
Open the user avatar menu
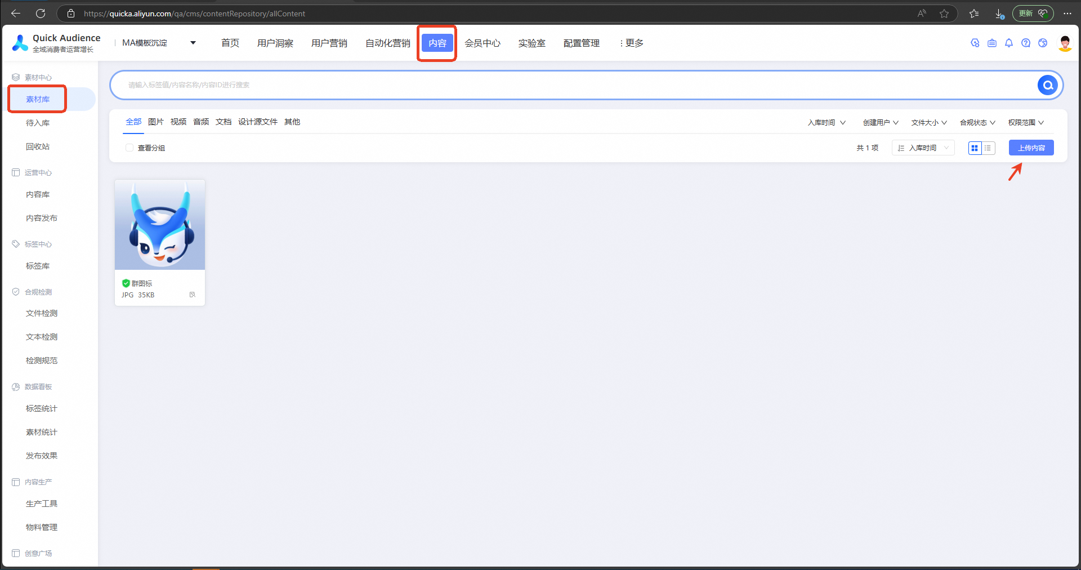click(1065, 43)
